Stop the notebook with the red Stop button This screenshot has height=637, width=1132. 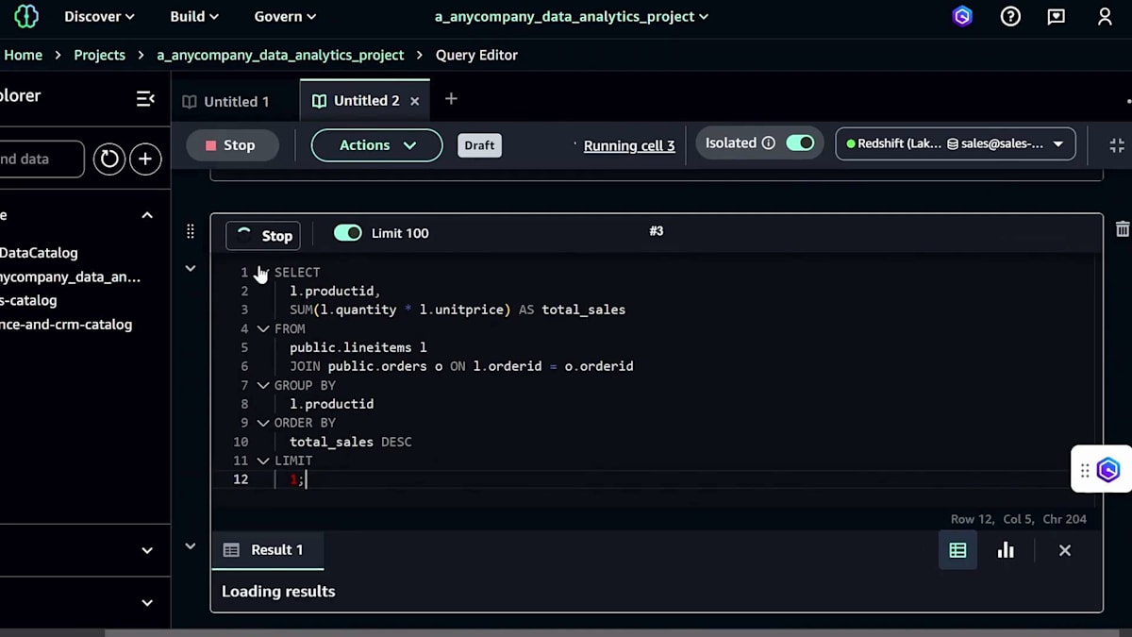tap(232, 145)
